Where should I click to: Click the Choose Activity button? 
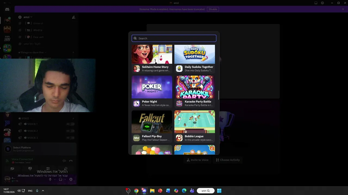[228, 160]
